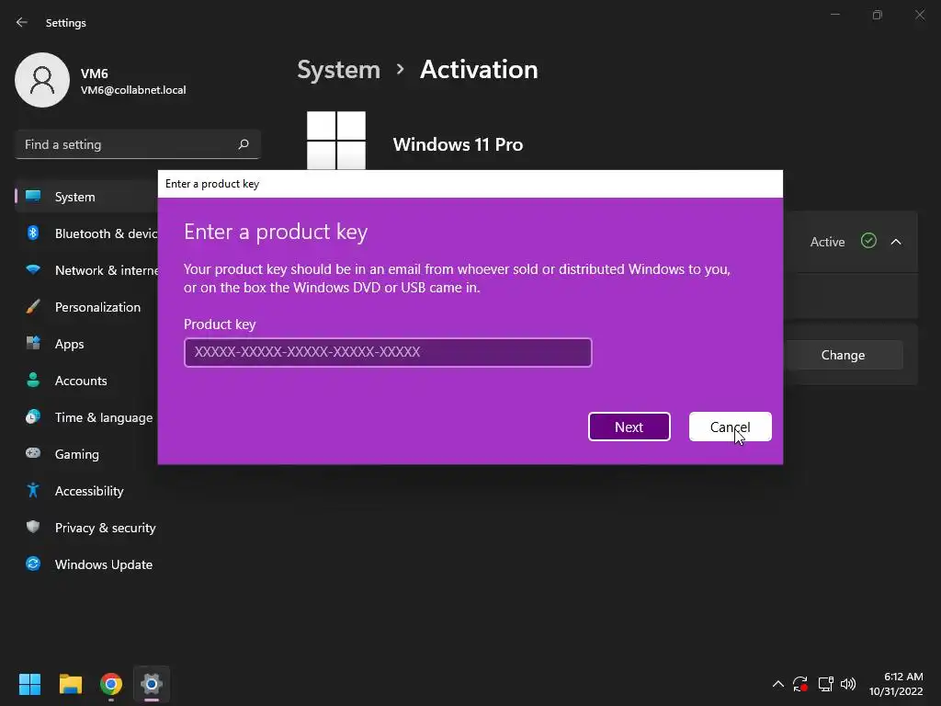This screenshot has height=706, width=941.
Task: Select the Network wifi icon
Action: coord(33,269)
